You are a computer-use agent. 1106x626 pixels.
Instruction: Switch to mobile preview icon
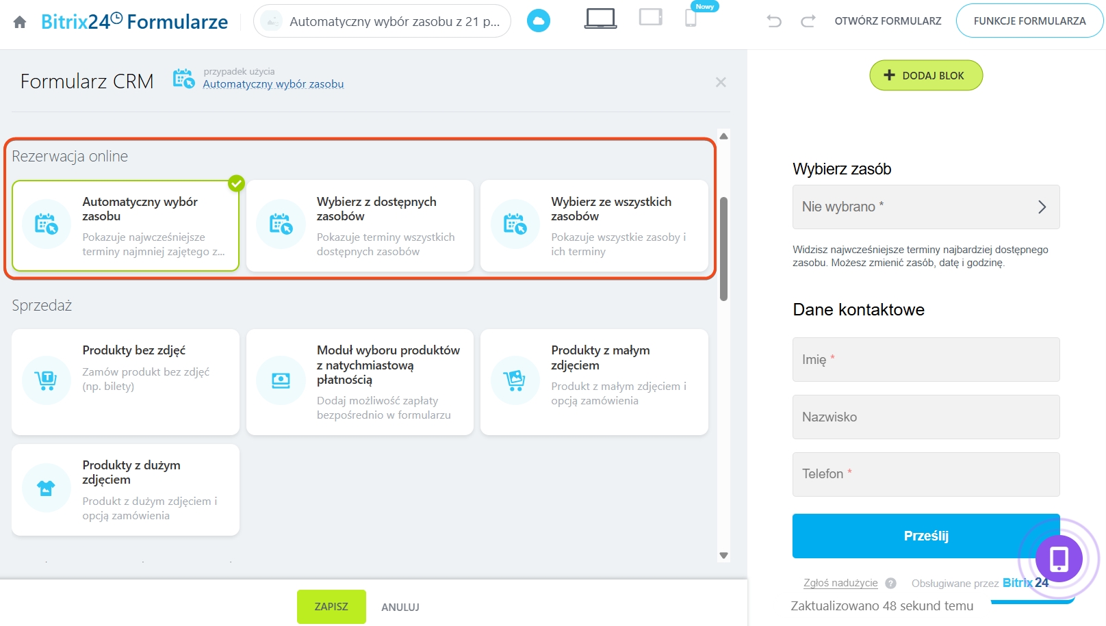pos(691,18)
